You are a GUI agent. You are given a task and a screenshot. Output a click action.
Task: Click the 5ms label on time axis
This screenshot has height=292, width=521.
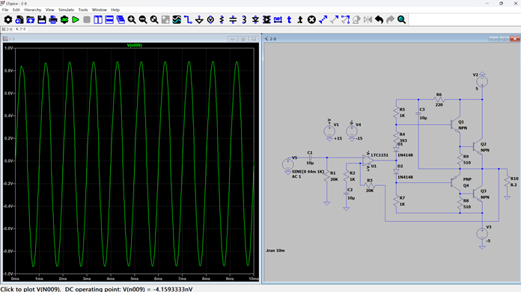[134, 279]
